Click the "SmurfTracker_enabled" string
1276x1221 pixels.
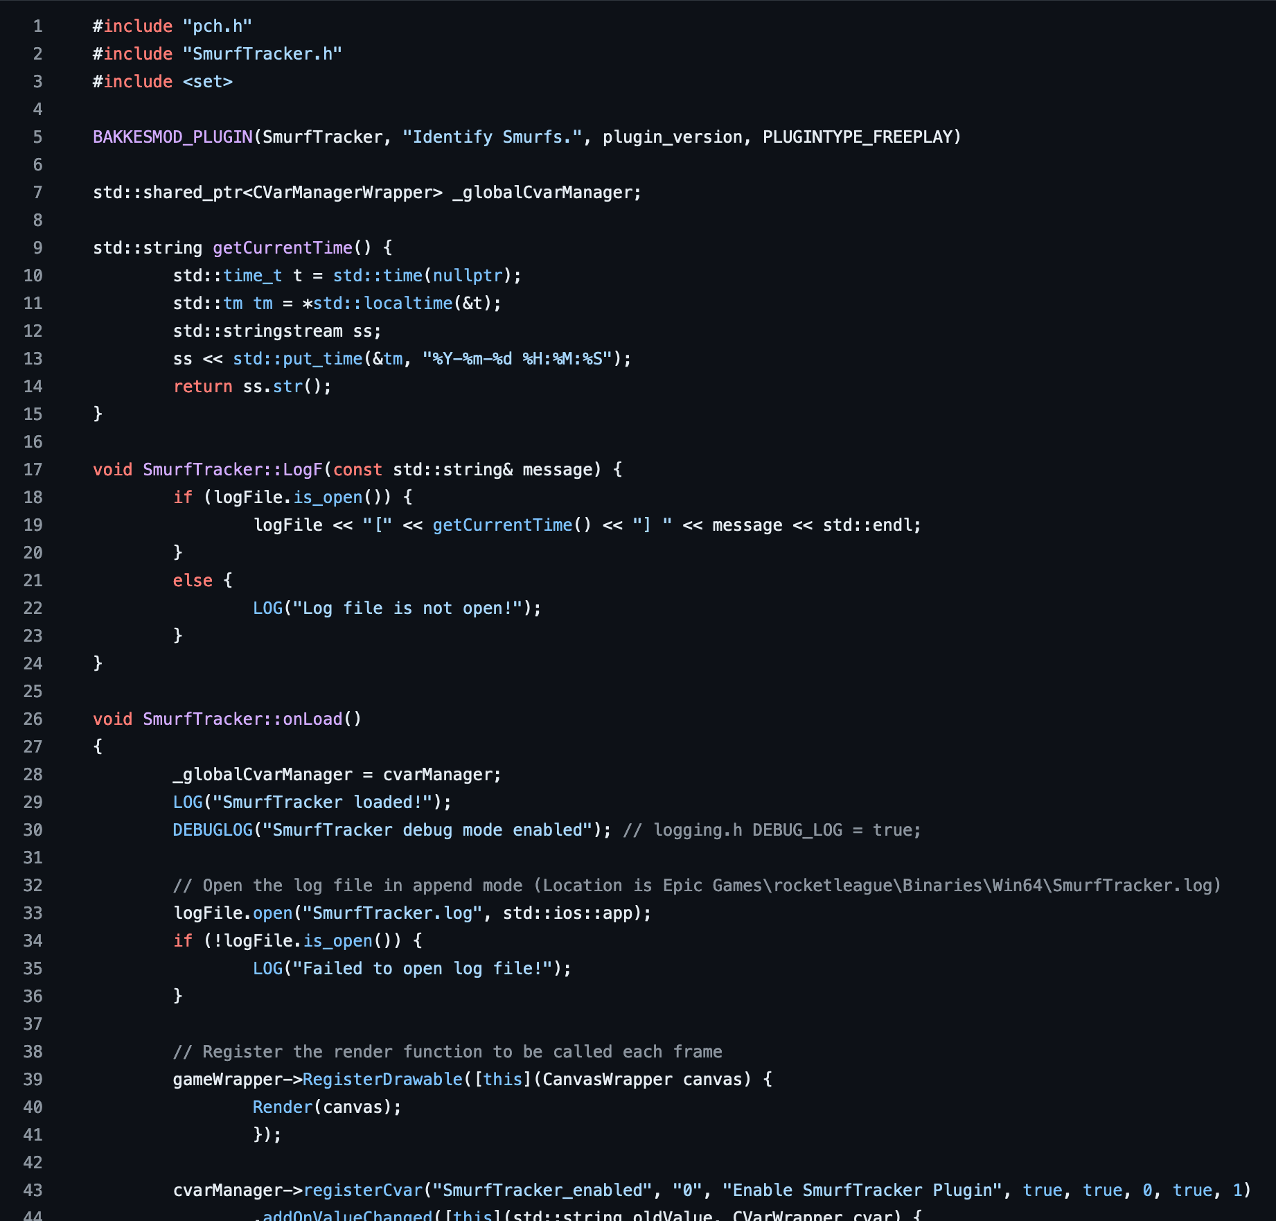click(x=542, y=1191)
